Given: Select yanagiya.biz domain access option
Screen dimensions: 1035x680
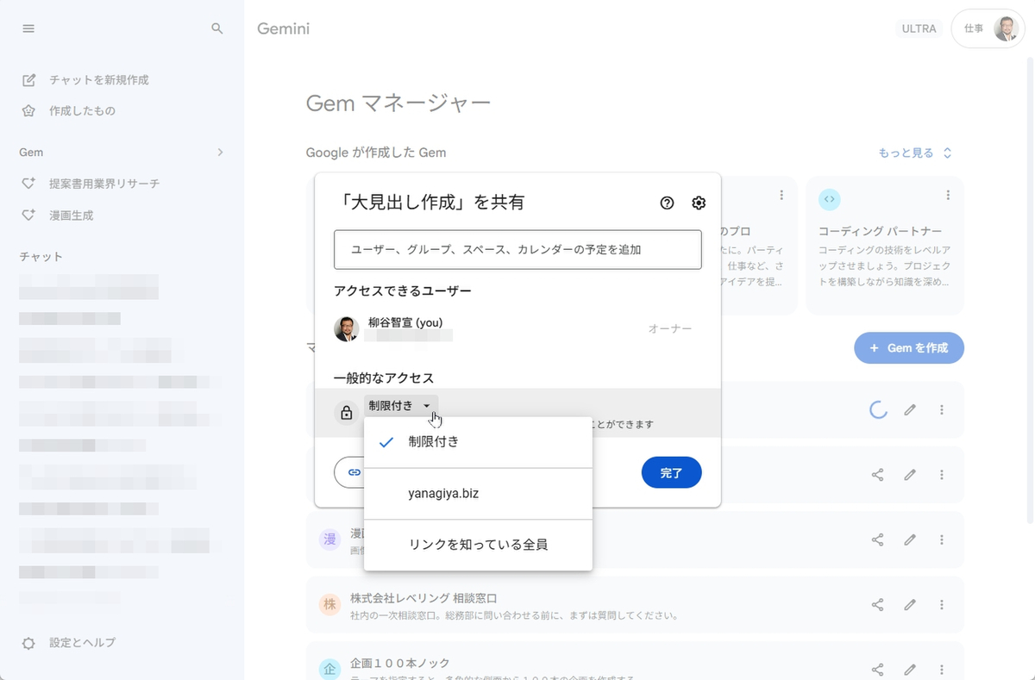Looking at the screenshot, I should click(x=479, y=494).
